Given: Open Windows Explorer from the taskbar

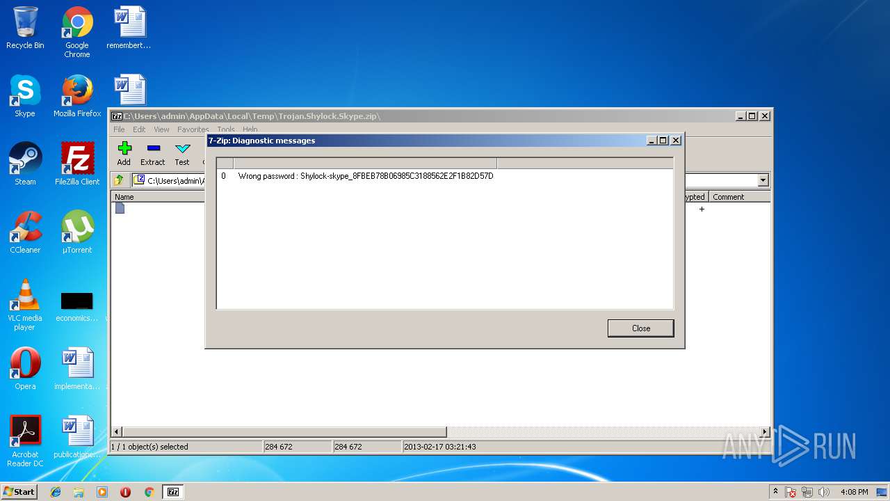Looking at the screenshot, I should [79, 492].
